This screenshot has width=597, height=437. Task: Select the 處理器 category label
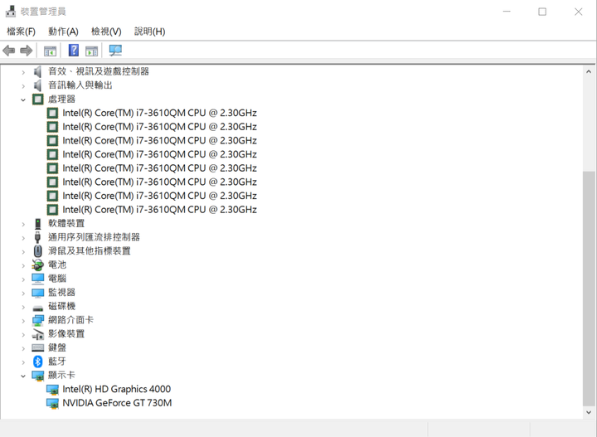[x=61, y=99]
